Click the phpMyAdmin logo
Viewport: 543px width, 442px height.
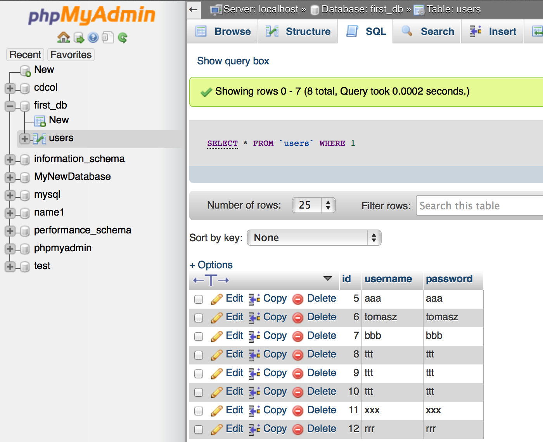92,16
